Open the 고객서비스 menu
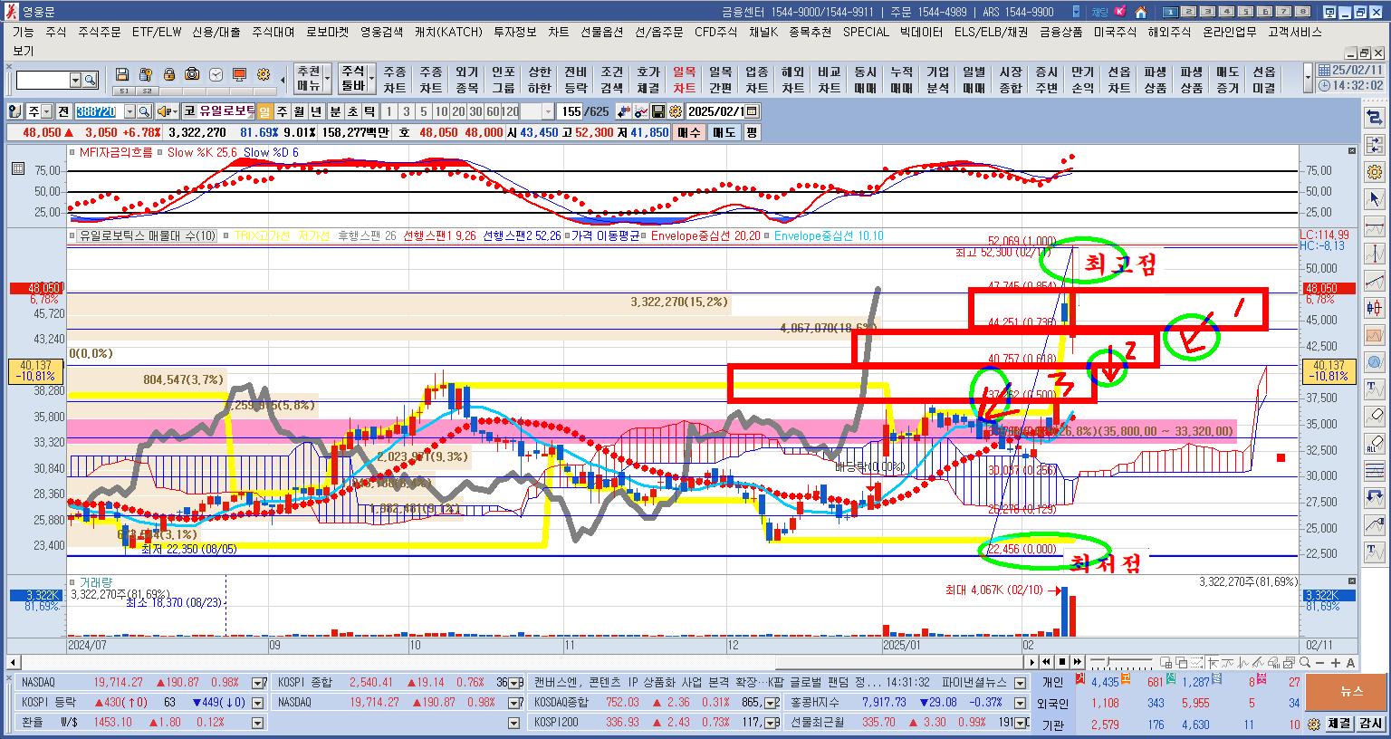 (x=1295, y=32)
